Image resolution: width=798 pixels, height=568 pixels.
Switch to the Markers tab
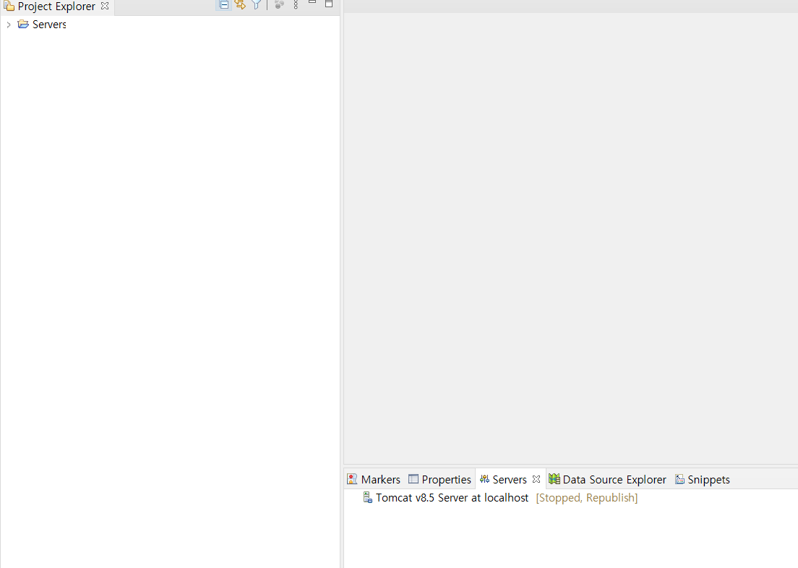pyautogui.click(x=374, y=479)
